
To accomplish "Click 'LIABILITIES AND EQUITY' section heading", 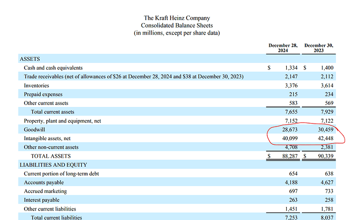I will pos(53,165).
